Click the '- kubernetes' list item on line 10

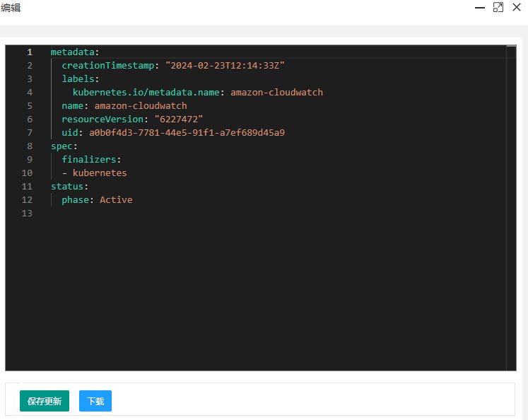click(x=94, y=173)
